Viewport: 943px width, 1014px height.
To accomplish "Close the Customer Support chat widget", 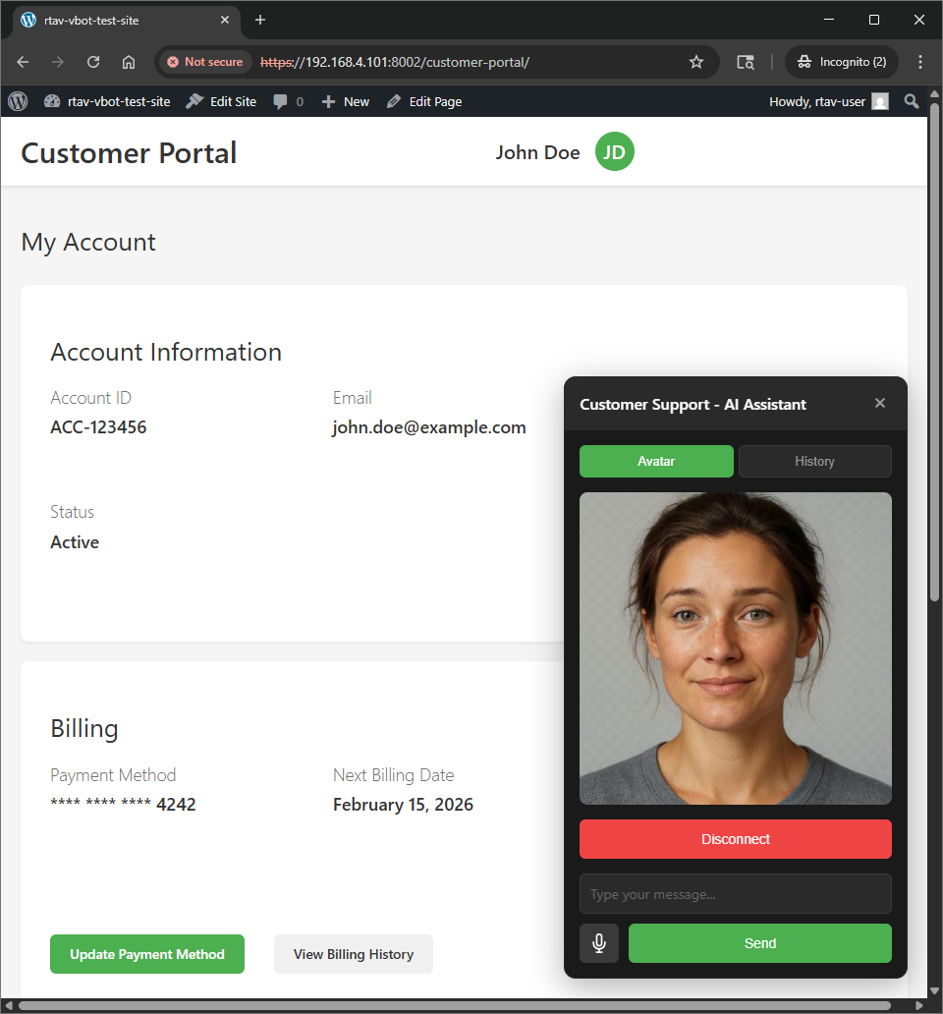I will [879, 403].
